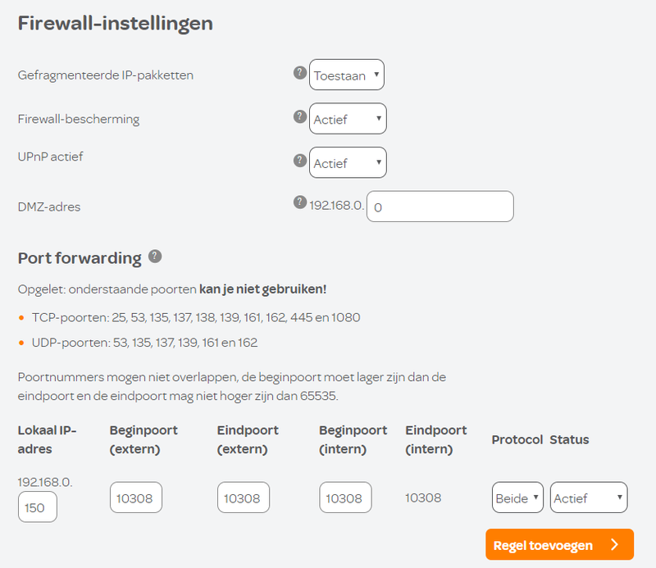Focus the Lokaal IP-adres field with 150
This screenshot has width=656, height=568.
(x=38, y=507)
